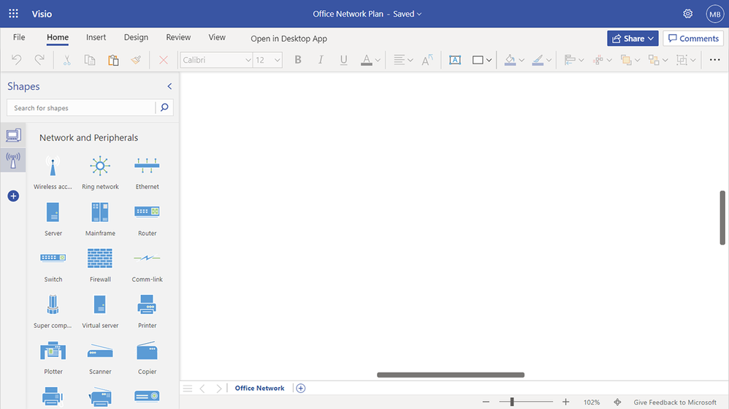Screen dimensions: 729x409
Task: Select the Router shape
Action: [147, 213]
